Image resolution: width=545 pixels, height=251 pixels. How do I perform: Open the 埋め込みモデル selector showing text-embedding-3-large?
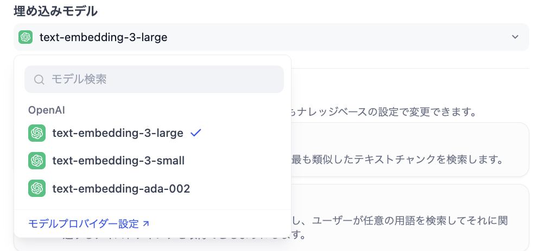pyautogui.click(x=271, y=37)
